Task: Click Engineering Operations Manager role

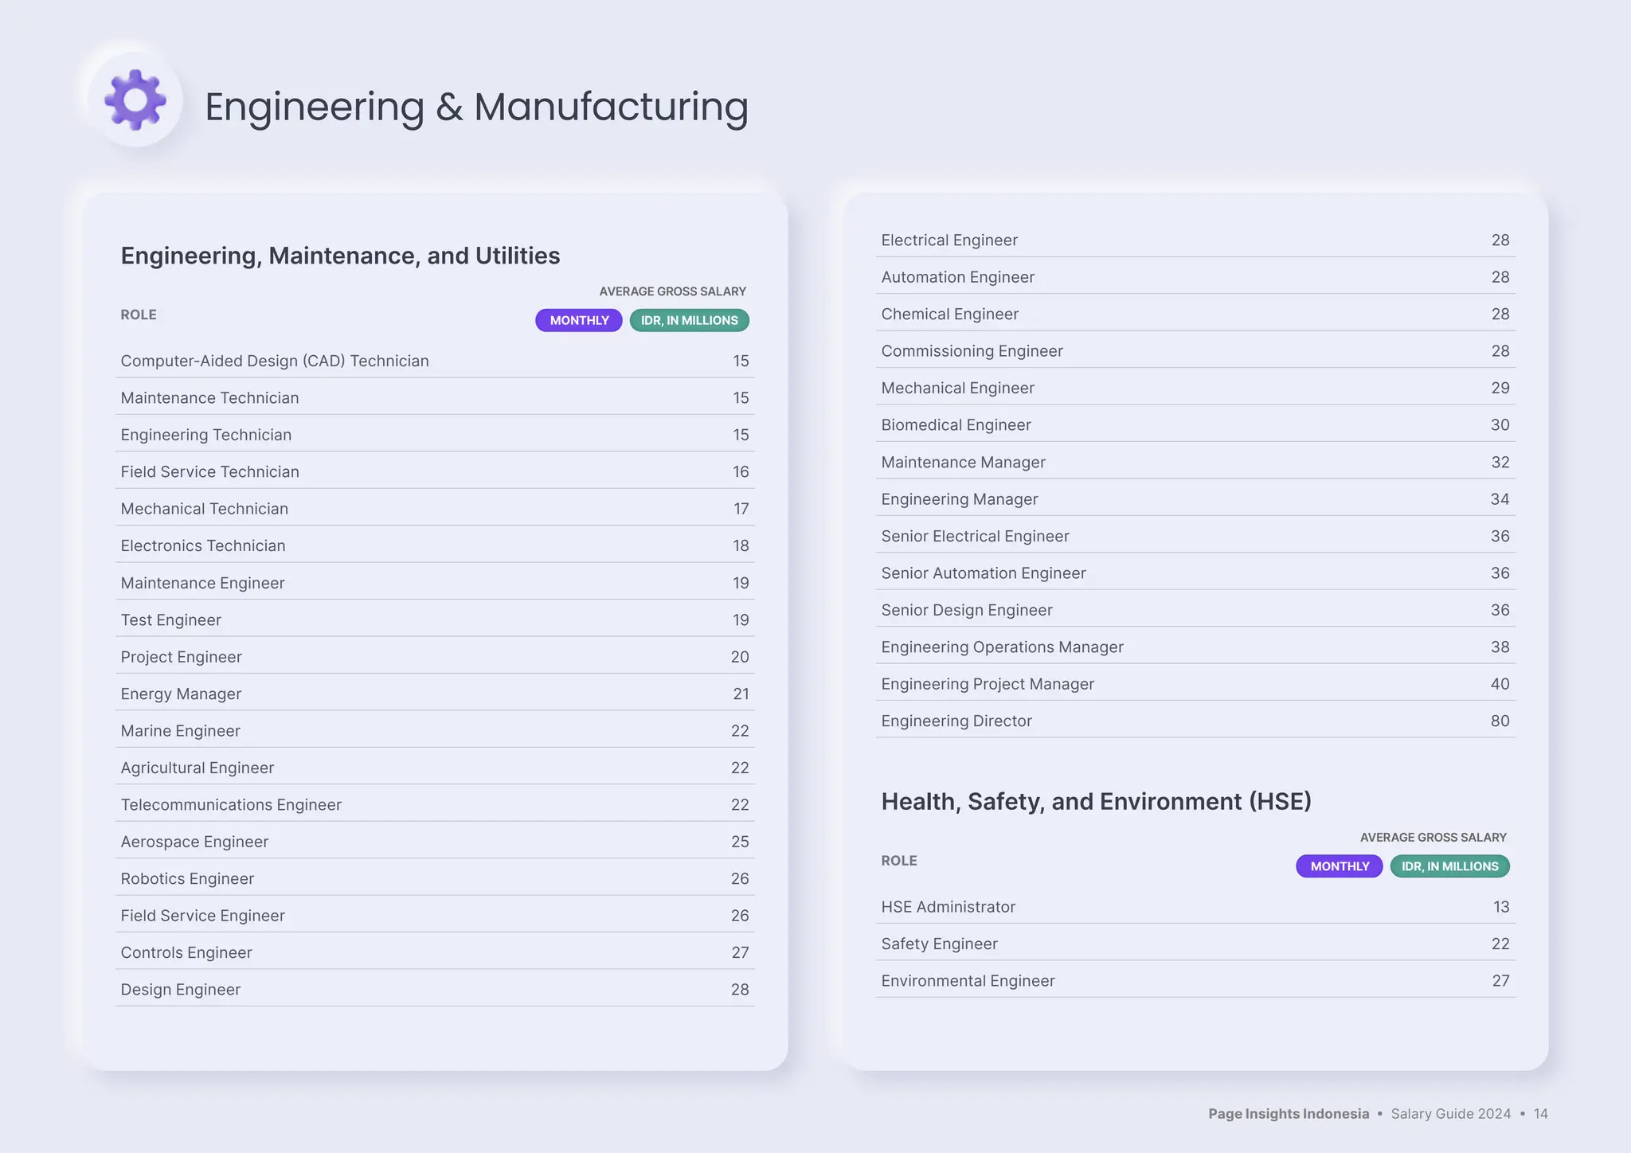Action: [x=1003, y=647]
